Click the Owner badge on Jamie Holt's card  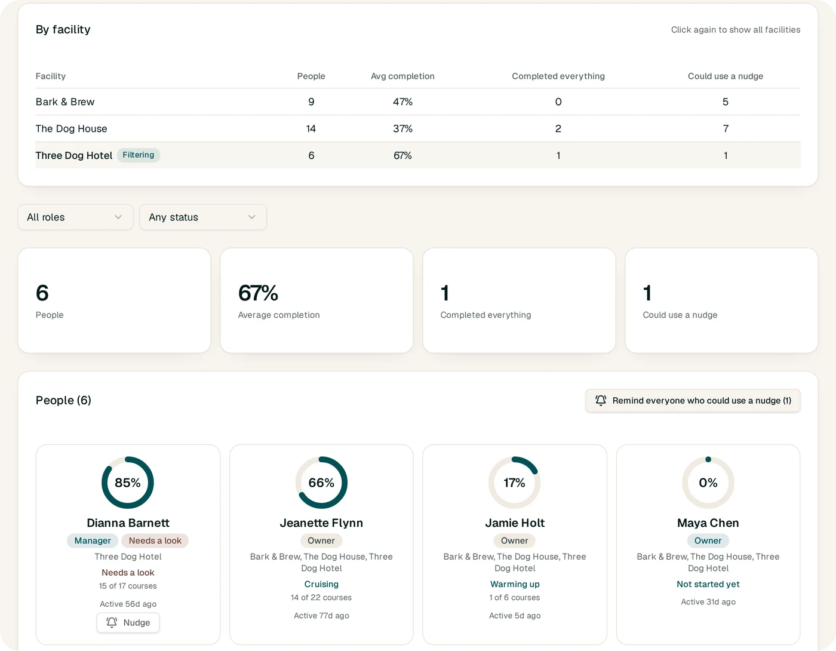click(x=515, y=541)
